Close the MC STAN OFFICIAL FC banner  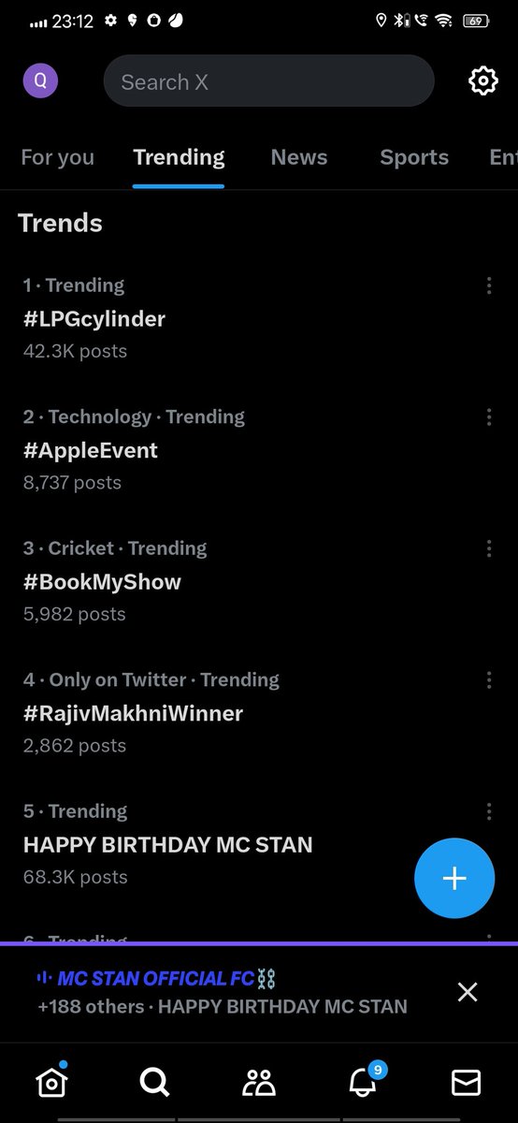click(468, 993)
